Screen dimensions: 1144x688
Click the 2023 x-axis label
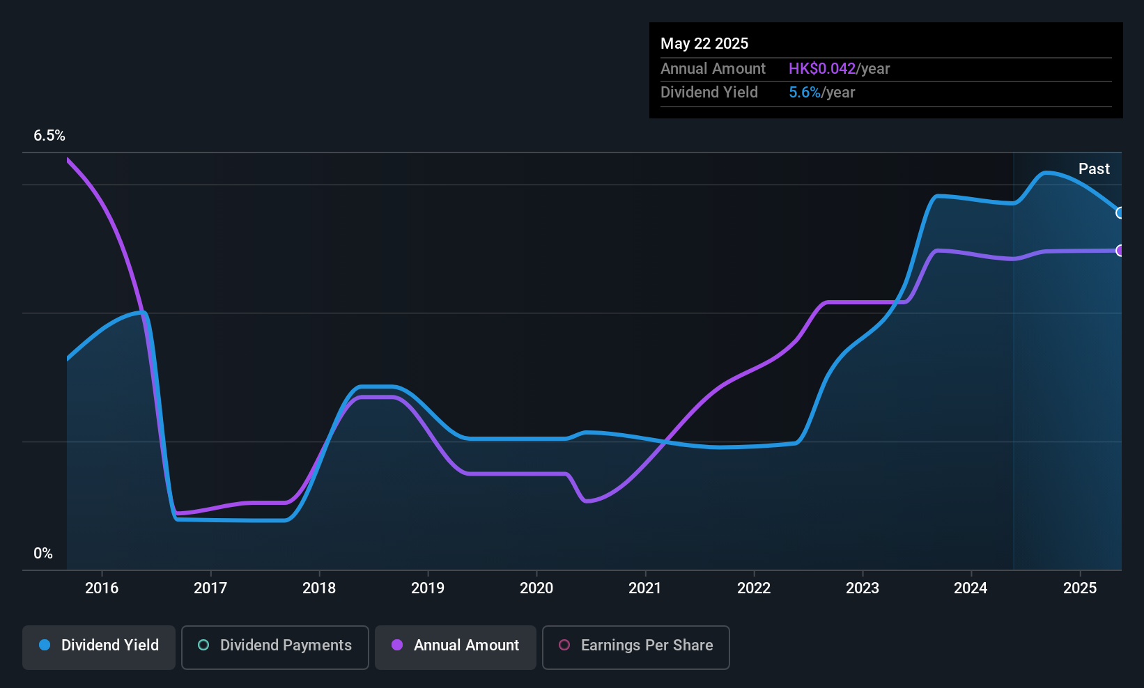coord(863,588)
